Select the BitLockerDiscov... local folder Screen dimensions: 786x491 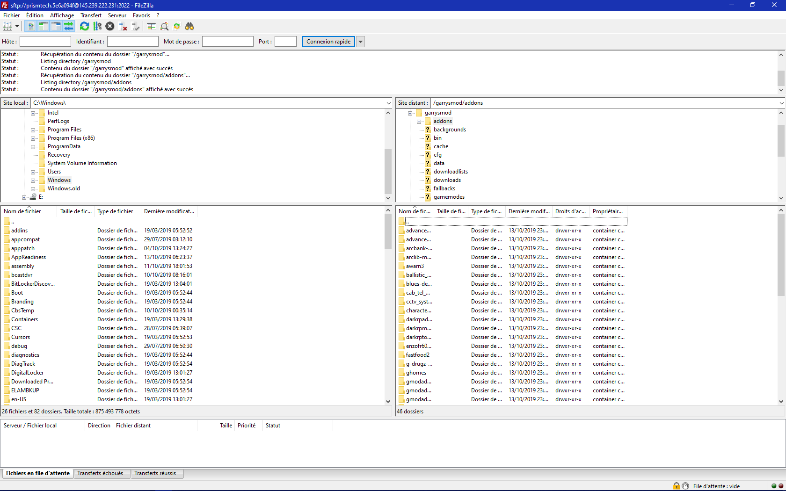tap(33, 284)
